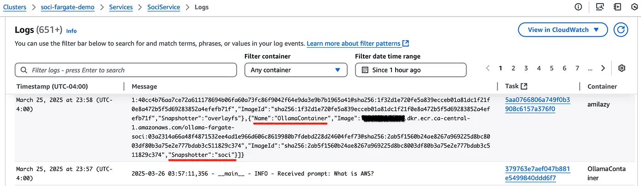Open task link 5aa0766806a749f0b3908c6157a376f0
This screenshot has width=641, height=186.
pos(538,104)
